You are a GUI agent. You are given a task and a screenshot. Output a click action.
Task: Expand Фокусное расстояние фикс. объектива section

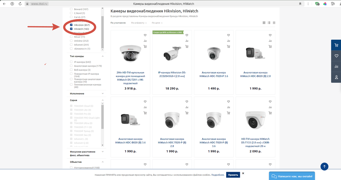103,152
